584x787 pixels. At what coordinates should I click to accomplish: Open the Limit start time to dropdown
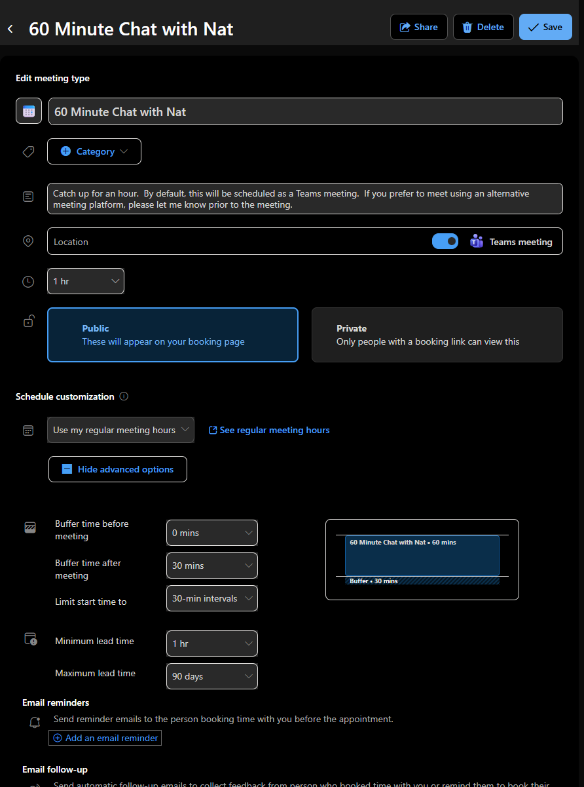(x=212, y=598)
